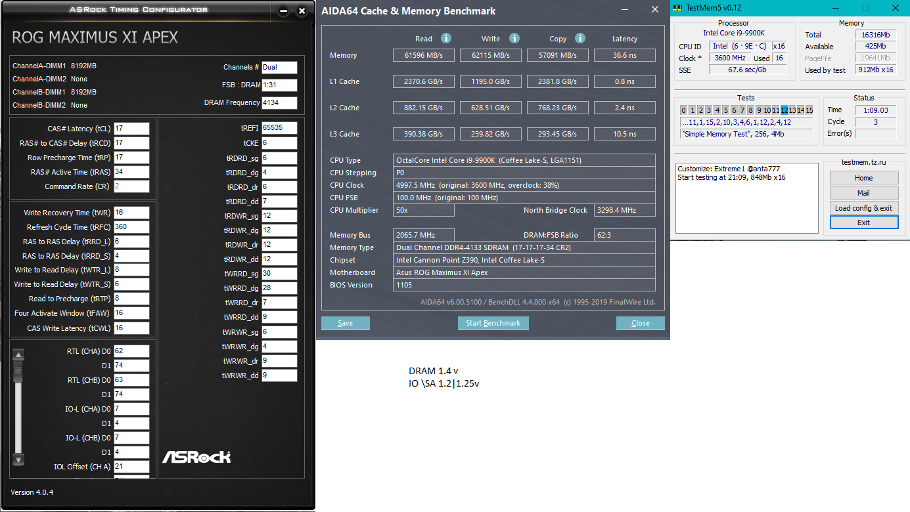The image size is (910, 512).
Task: Select the tWRRD_dg field
Action: tap(279, 288)
